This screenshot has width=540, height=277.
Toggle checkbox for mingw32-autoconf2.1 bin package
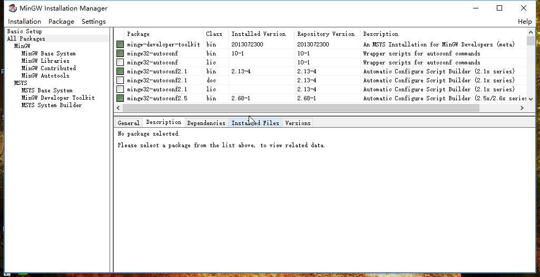click(120, 71)
